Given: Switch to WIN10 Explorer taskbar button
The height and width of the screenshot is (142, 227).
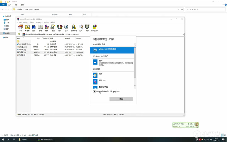Looking at the screenshot, I should pyautogui.click(x=26, y=139).
